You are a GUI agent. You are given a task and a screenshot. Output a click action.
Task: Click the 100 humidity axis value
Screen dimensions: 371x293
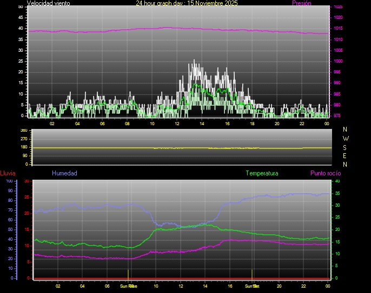9,181
